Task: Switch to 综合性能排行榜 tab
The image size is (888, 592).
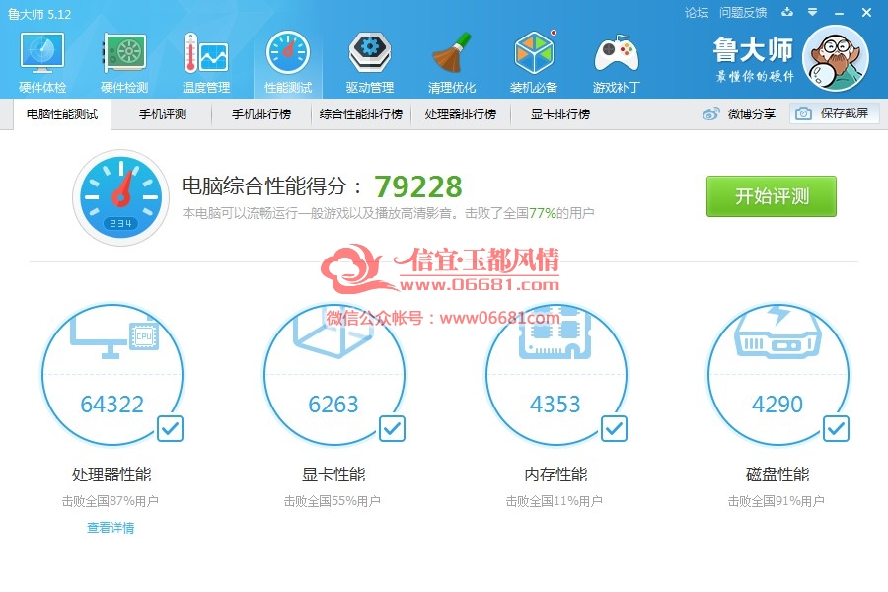Action: tap(361, 114)
